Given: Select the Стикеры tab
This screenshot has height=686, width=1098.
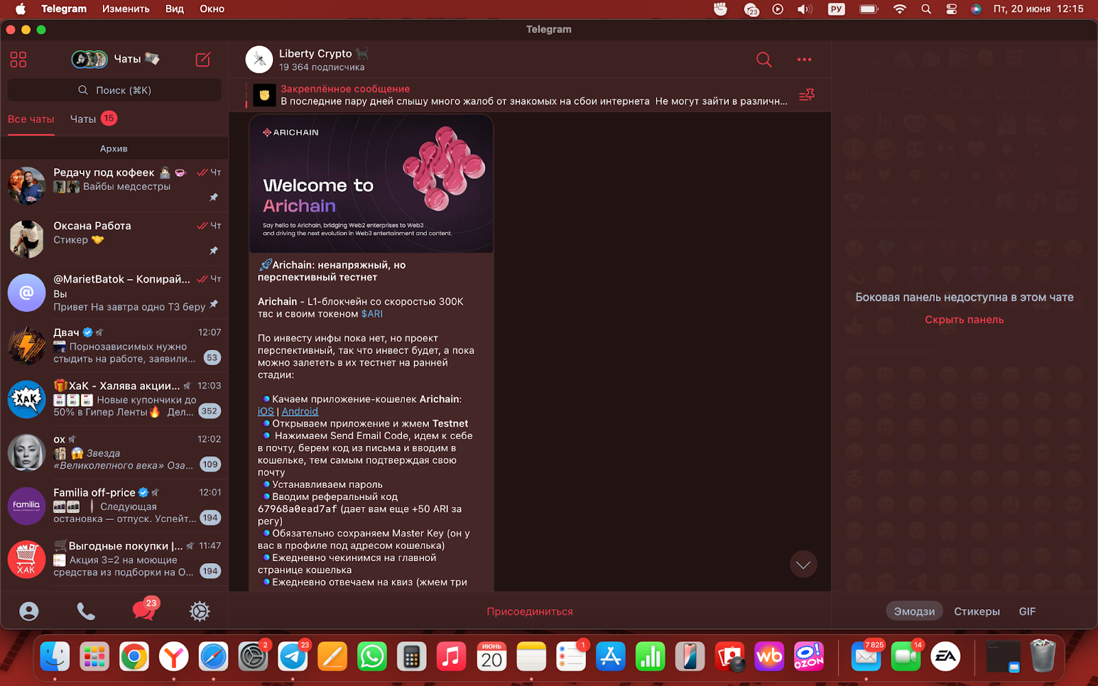Looking at the screenshot, I should (x=977, y=611).
